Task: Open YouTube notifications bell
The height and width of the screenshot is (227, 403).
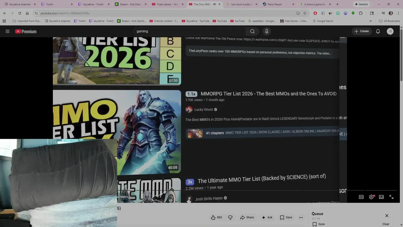Action: click(x=378, y=31)
